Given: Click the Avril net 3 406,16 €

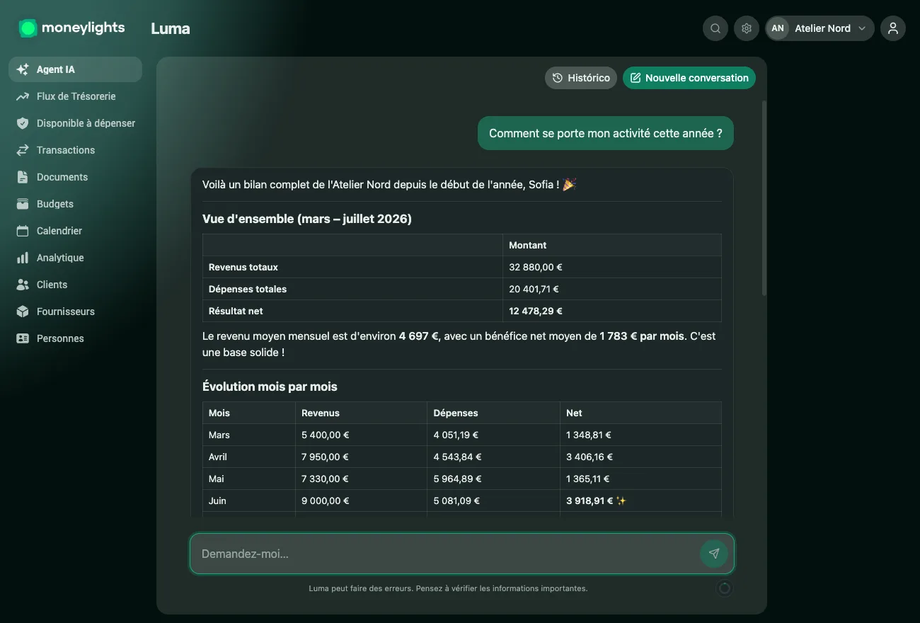Looking at the screenshot, I should click(590, 457).
